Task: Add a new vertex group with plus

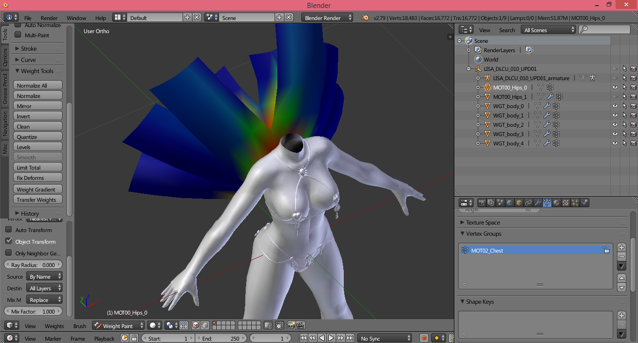Action: [x=622, y=247]
